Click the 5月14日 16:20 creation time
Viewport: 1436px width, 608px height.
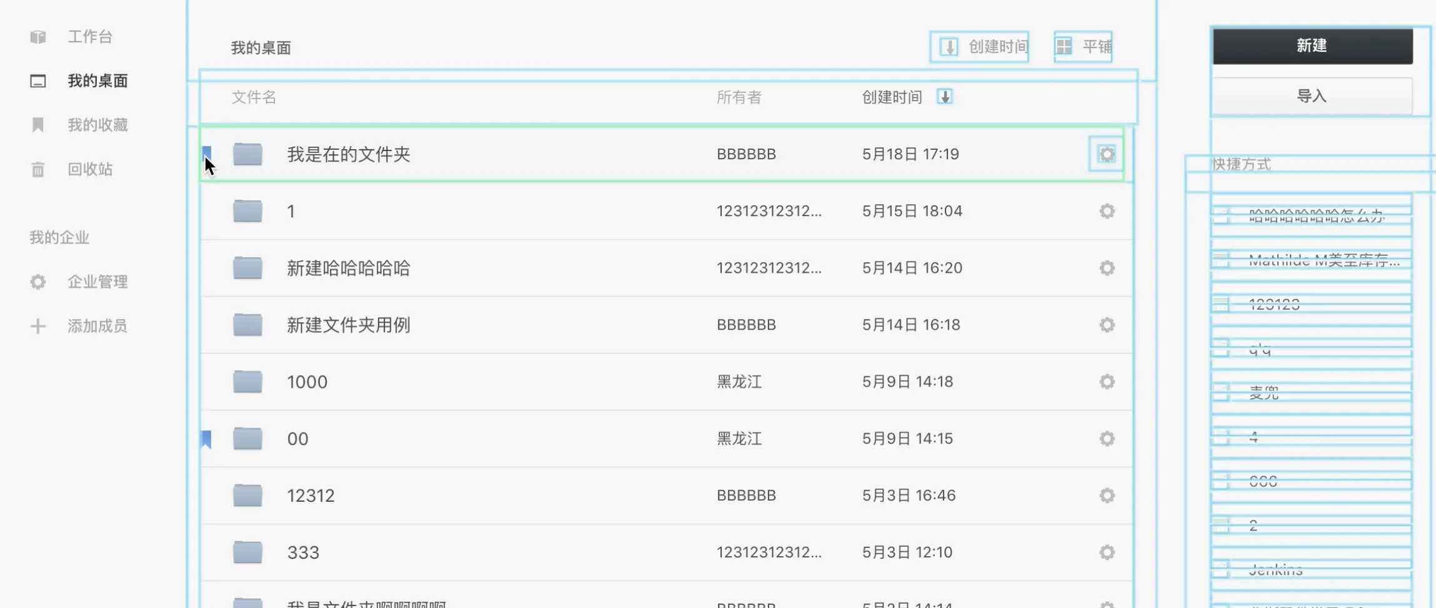point(912,268)
